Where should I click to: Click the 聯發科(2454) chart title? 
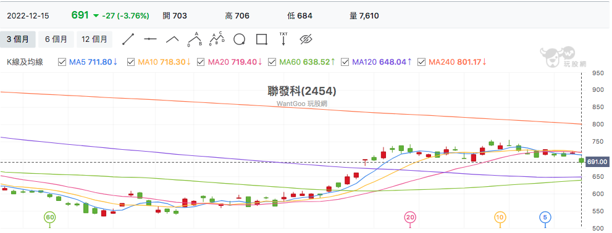(302, 91)
